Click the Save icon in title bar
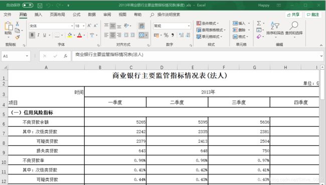The height and width of the screenshot is (185, 326). click(x=40, y=6)
